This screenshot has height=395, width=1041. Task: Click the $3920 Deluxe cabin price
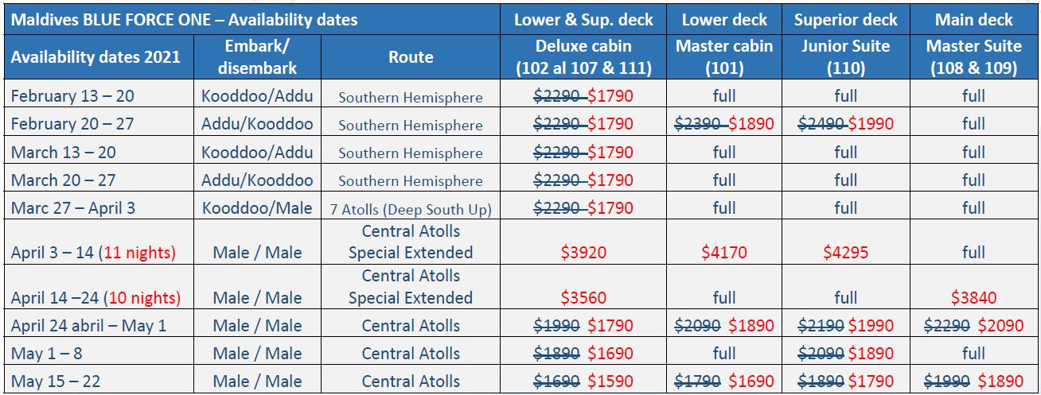click(x=583, y=253)
